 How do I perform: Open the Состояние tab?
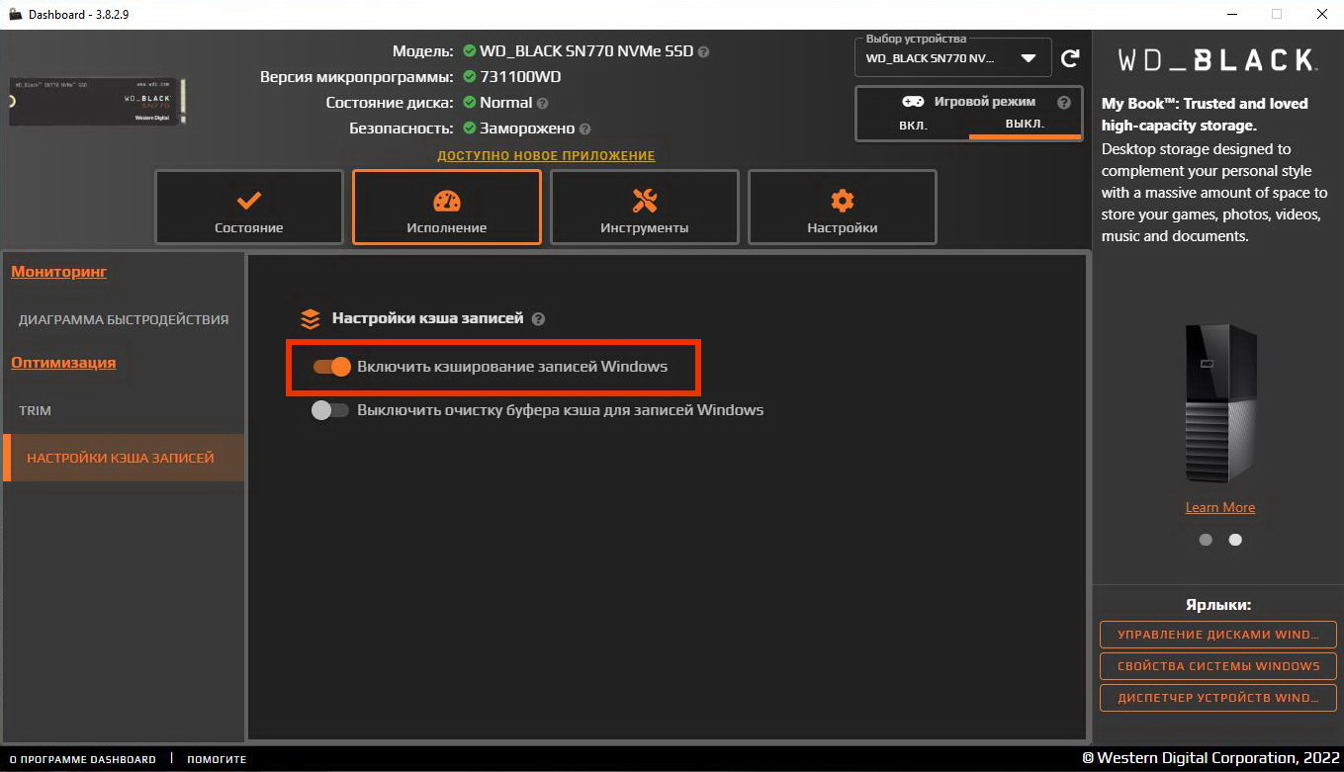249,208
